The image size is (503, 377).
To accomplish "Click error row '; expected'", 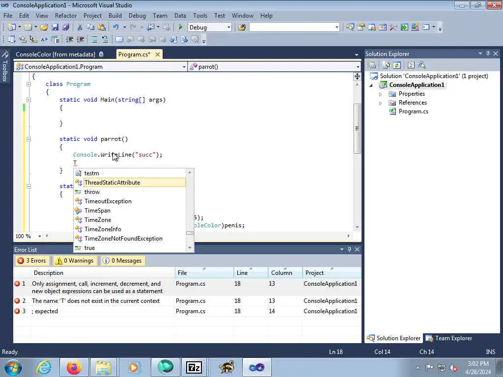I will (187, 311).
